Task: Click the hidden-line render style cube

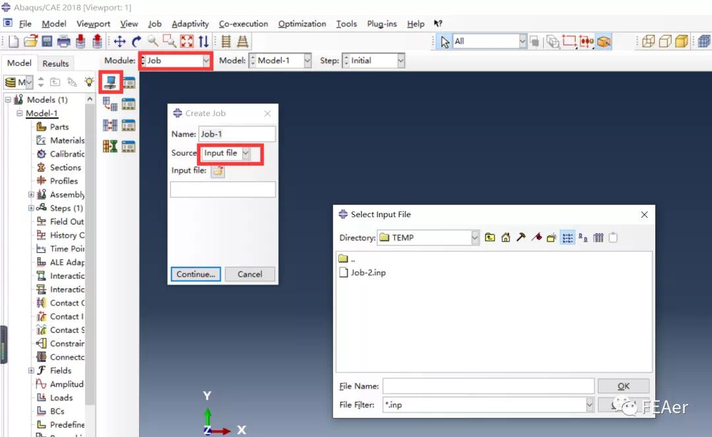Action: [665, 42]
